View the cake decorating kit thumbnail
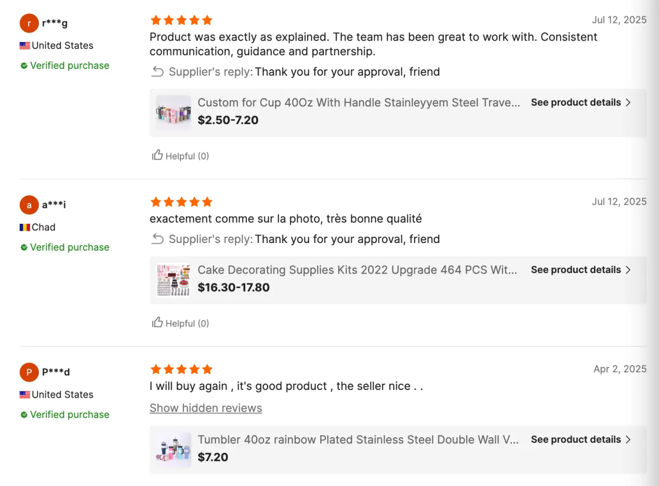659x486 pixels. (x=174, y=280)
